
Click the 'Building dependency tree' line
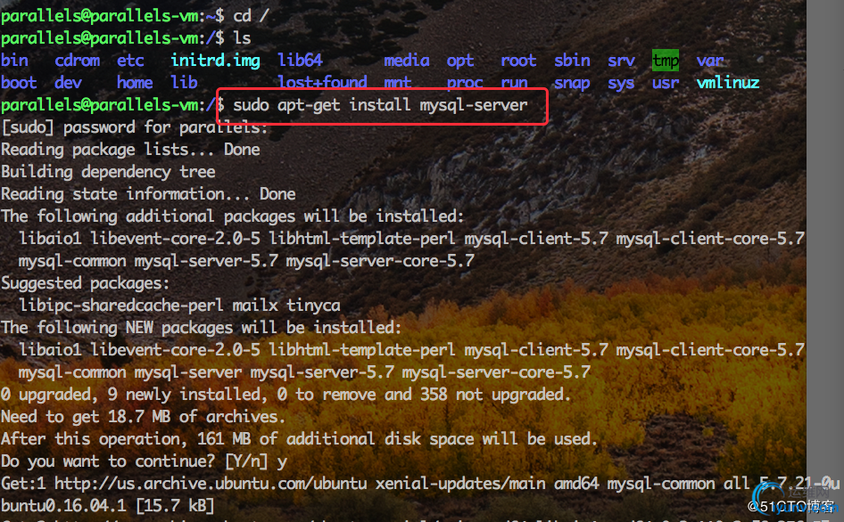(108, 172)
